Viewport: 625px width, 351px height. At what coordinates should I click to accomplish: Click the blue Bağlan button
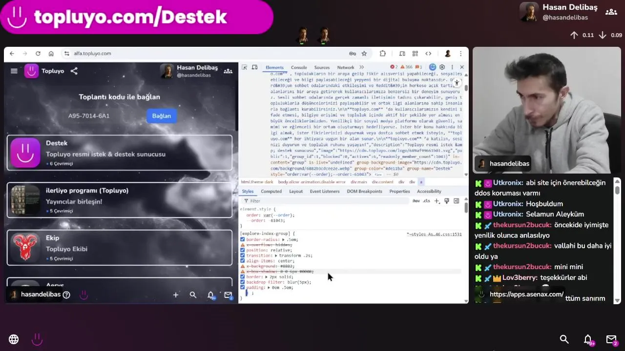(x=162, y=116)
